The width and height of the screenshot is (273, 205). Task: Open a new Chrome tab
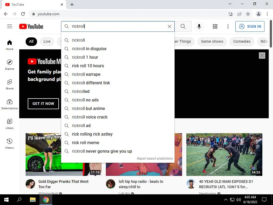(x=72, y=5)
